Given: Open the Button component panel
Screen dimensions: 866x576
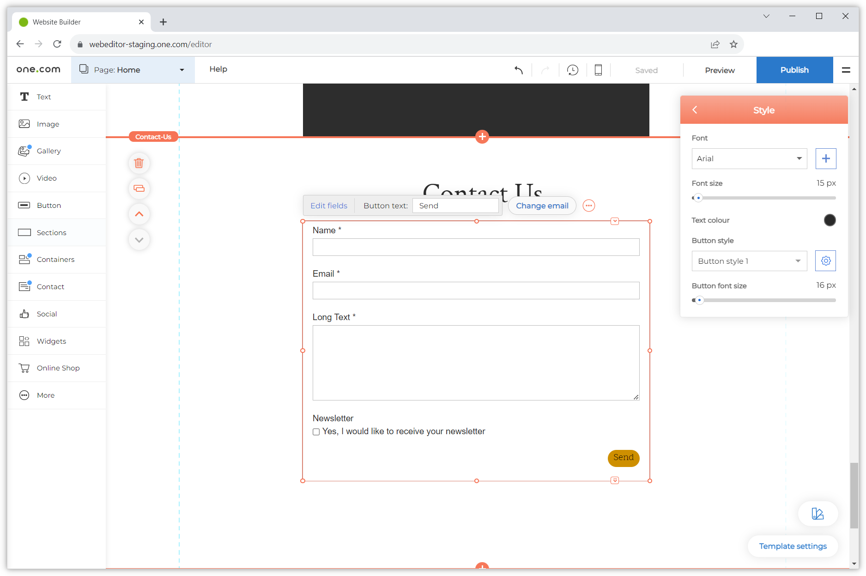Looking at the screenshot, I should click(56, 205).
